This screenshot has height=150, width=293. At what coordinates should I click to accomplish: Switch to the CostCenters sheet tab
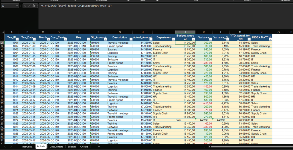56,147
